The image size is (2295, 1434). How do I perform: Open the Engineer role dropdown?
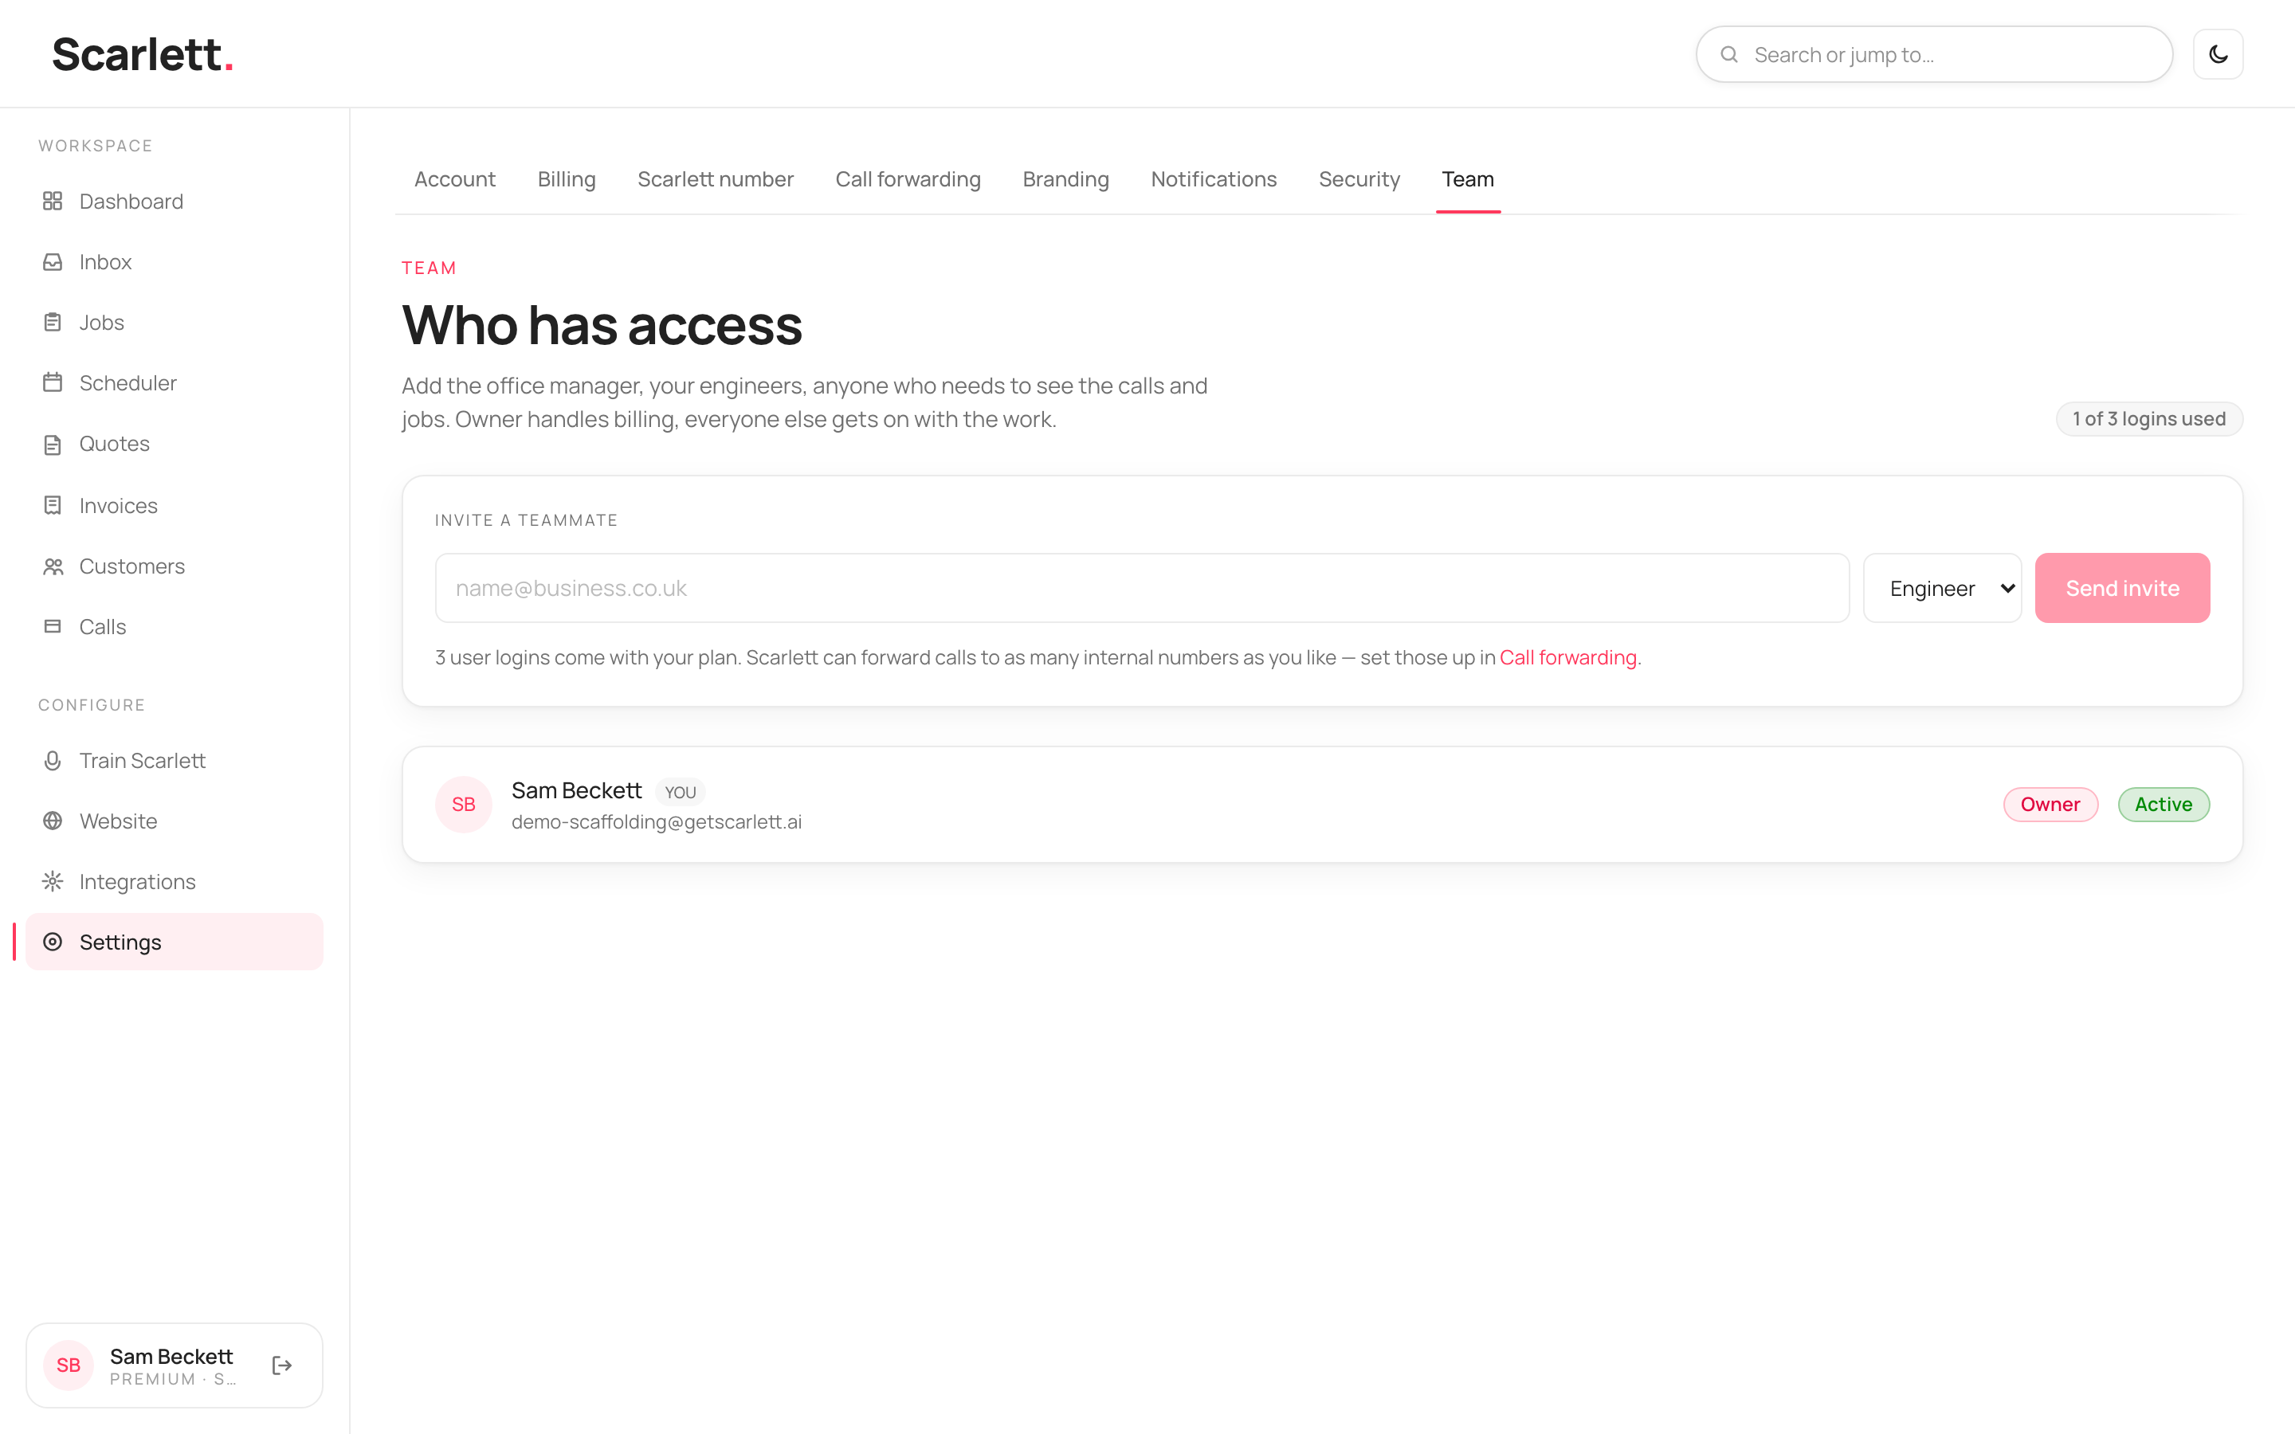tap(1942, 588)
